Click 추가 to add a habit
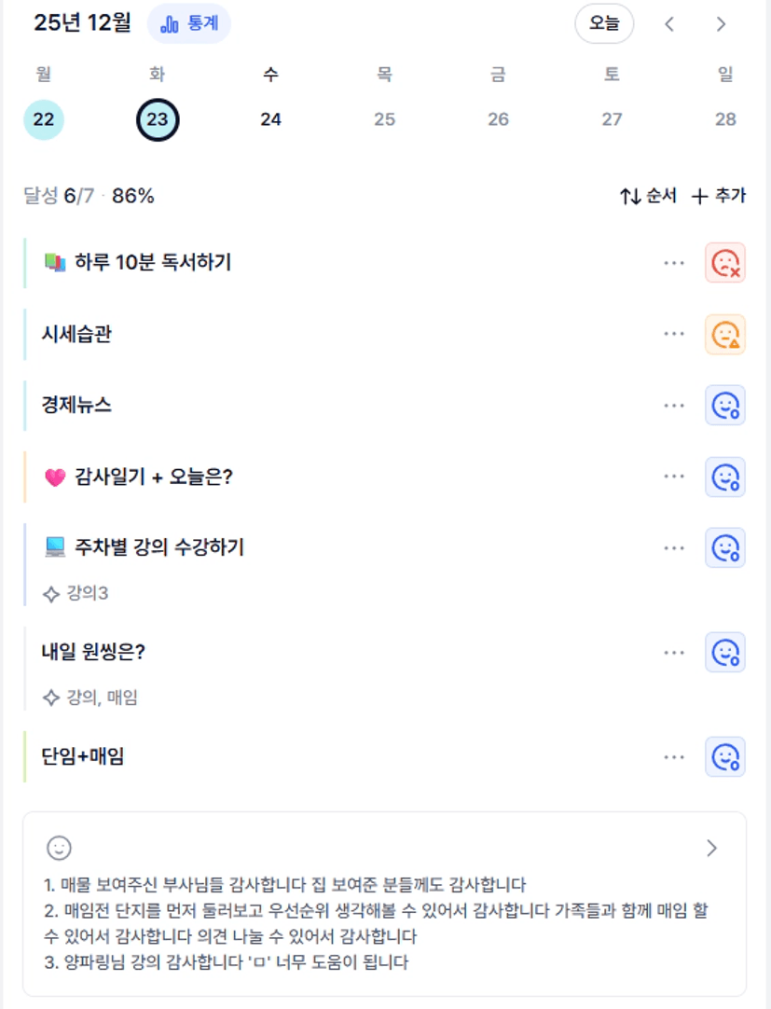The width and height of the screenshot is (771, 1009). point(719,196)
